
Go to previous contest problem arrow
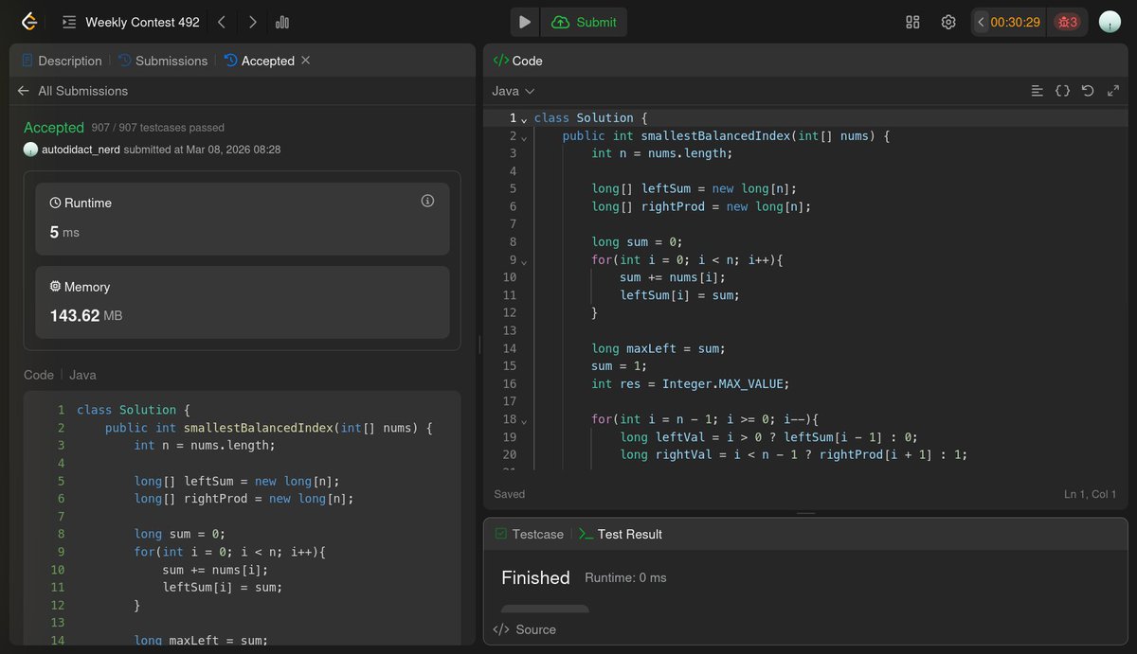click(221, 22)
